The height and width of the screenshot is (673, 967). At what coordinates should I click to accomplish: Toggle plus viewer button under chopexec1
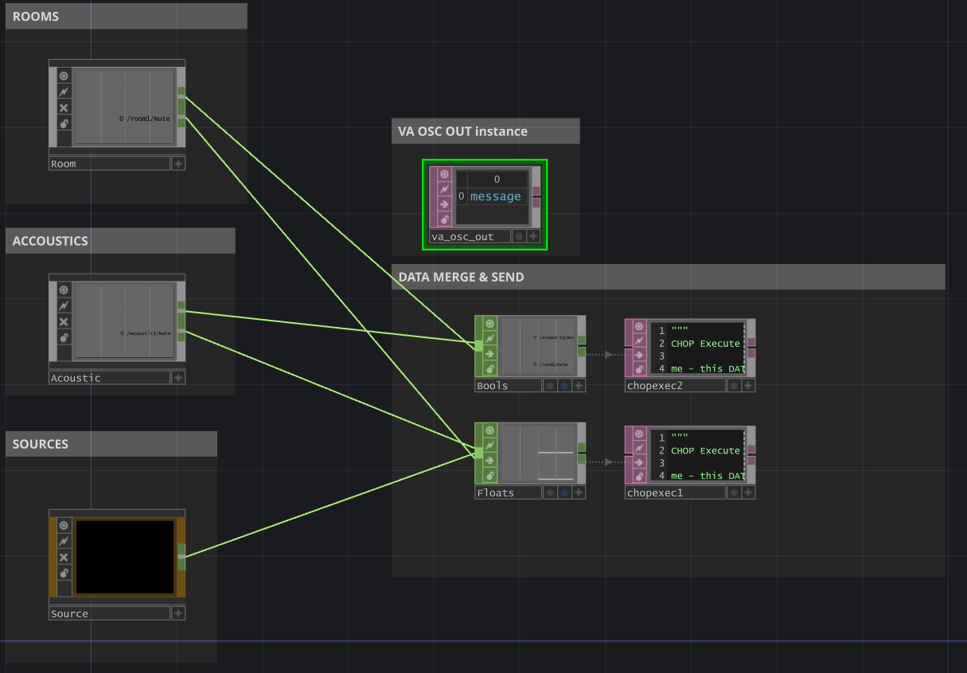click(x=748, y=493)
